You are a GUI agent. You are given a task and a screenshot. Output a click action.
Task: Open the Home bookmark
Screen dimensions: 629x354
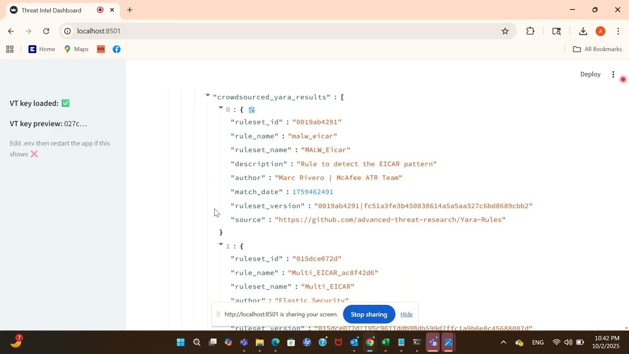[42, 49]
